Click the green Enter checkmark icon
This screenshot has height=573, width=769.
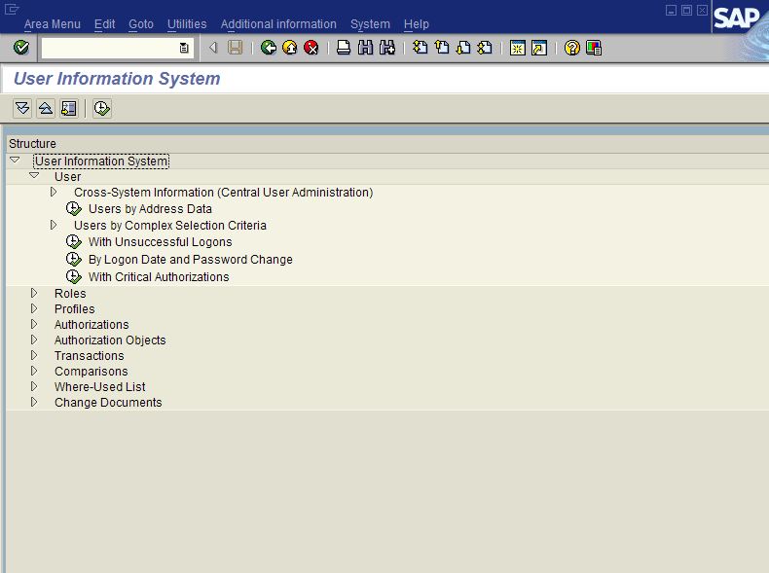pyautogui.click(x=21, y=48)
